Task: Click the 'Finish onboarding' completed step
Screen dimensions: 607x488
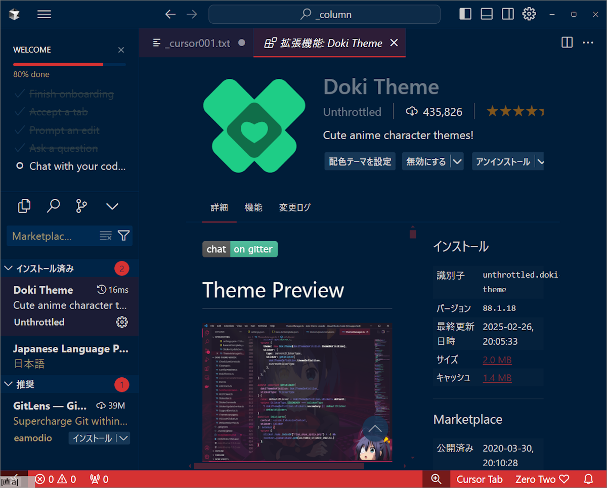Action: [x=64, y=94]
